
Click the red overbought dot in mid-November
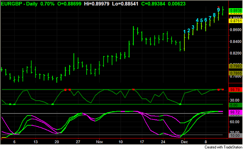coord(133,89)
